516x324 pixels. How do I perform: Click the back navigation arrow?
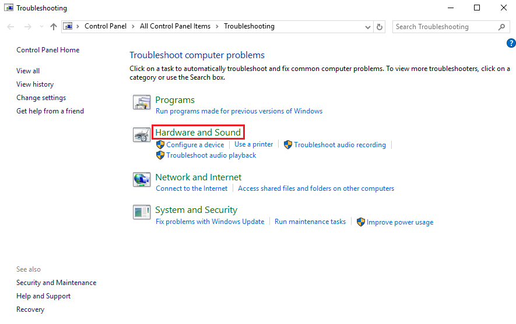[11, 27]
